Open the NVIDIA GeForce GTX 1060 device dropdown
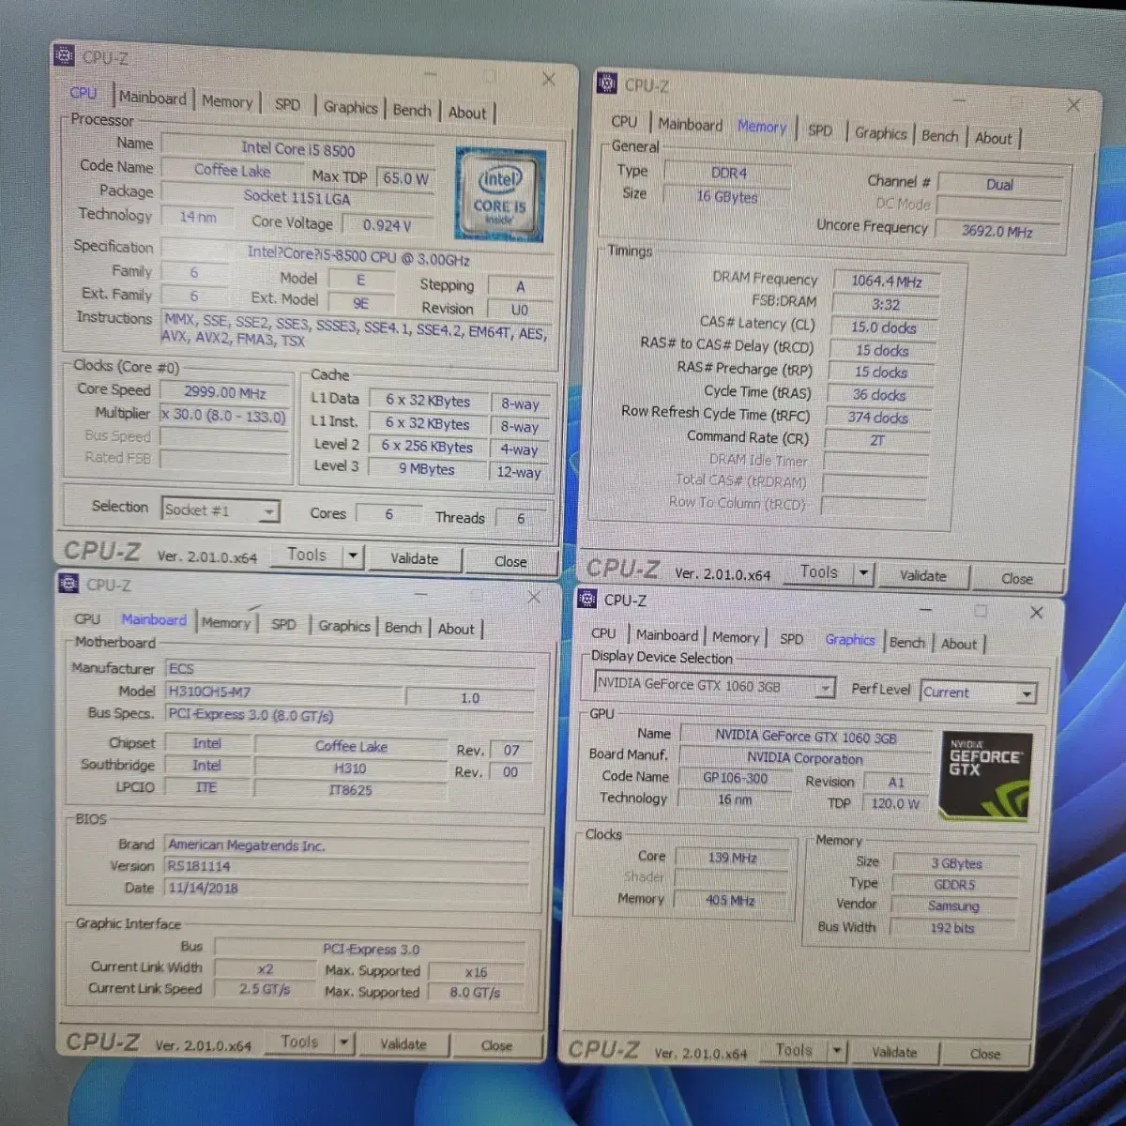This screenshot has width=1126, height=1126. 826,687
